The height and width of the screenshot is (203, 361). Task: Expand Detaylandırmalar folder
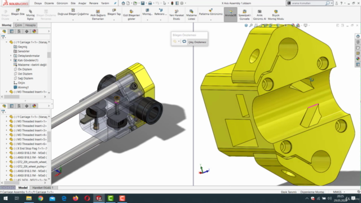point(11,56)
